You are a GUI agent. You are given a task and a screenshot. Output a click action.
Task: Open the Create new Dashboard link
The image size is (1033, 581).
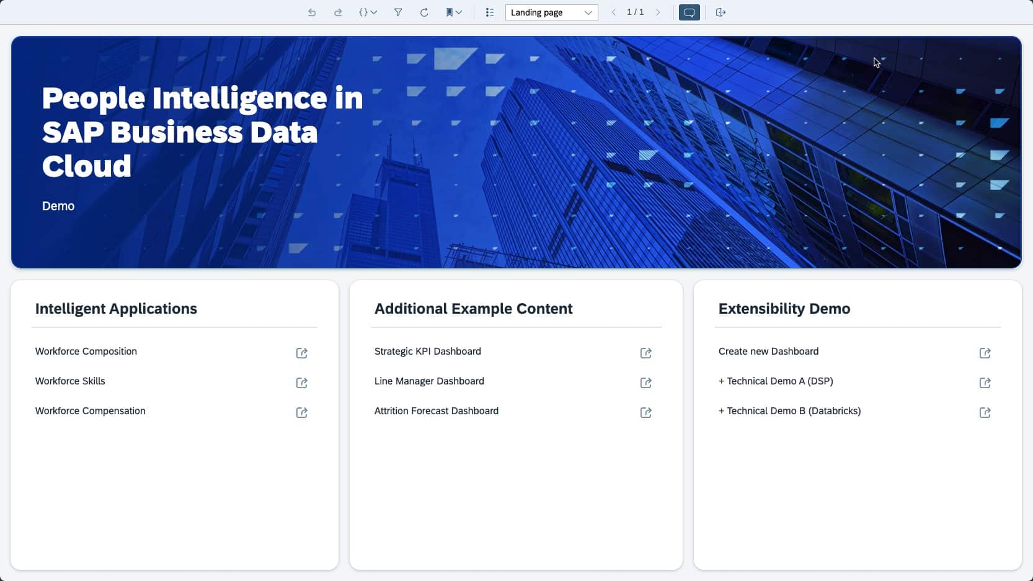tap(769, 352)
